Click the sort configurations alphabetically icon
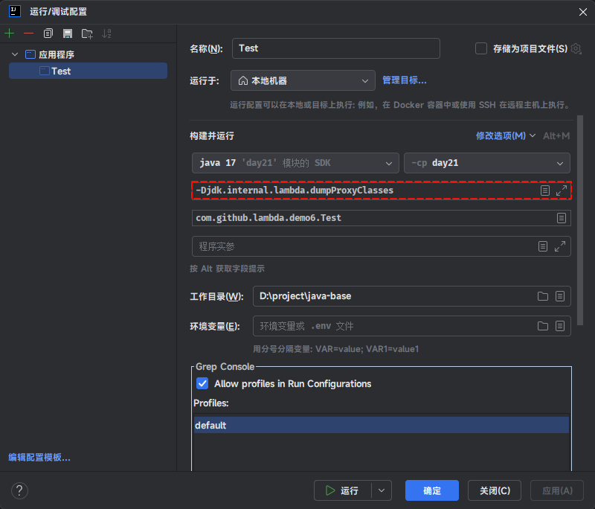 (106, 33)
